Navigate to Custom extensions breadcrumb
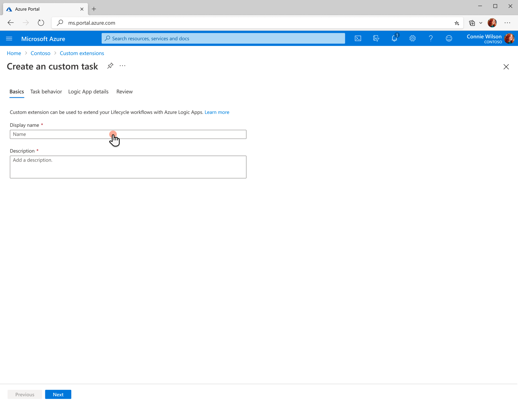Image resolution: width=518 pixels, height=405 pixels. pyautogui.click(x=82, y=53)
